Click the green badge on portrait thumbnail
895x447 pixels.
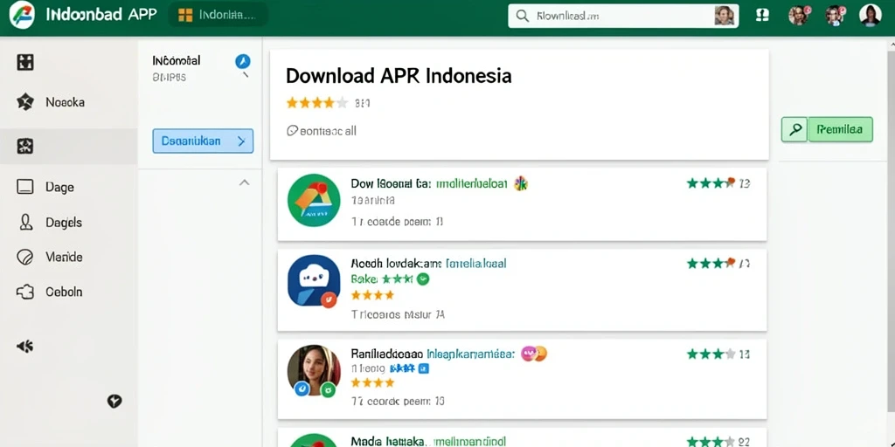328,390
